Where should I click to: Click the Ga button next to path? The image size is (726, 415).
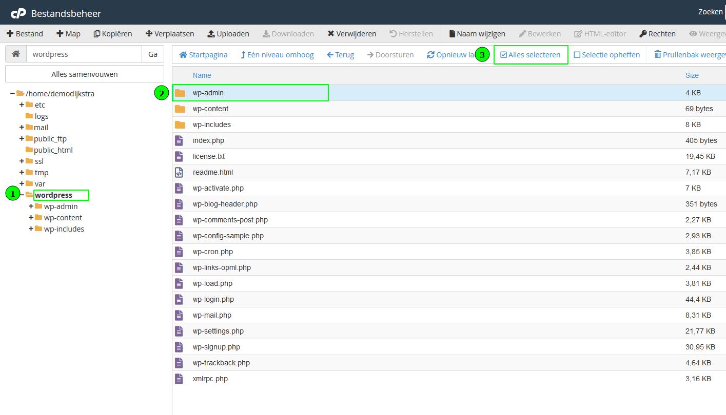click(x=153, y=54)
